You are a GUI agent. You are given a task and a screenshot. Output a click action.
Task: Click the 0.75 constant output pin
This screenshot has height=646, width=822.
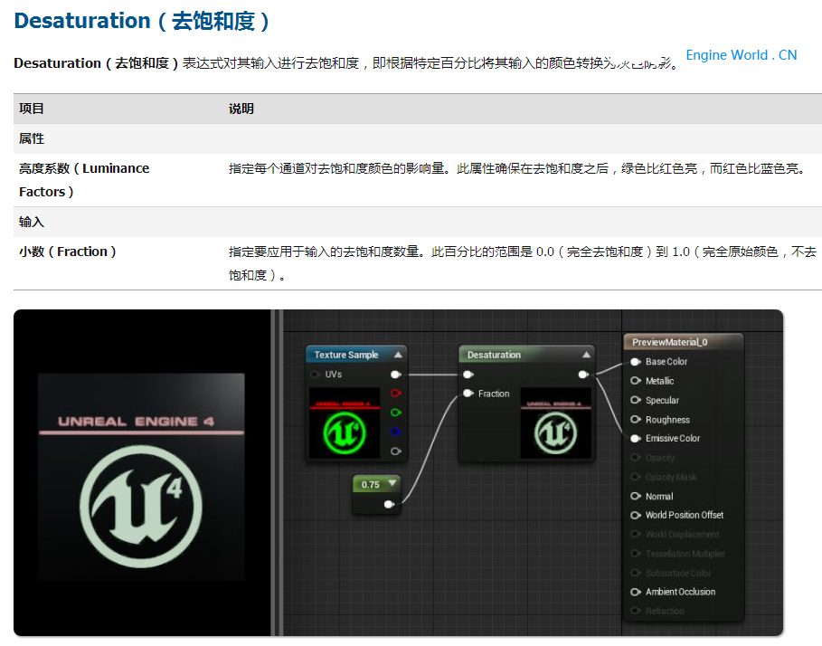click(x=389, y=504)
